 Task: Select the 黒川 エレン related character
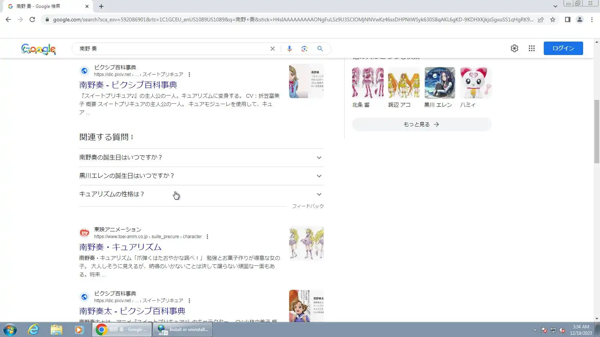coord(440,88)
